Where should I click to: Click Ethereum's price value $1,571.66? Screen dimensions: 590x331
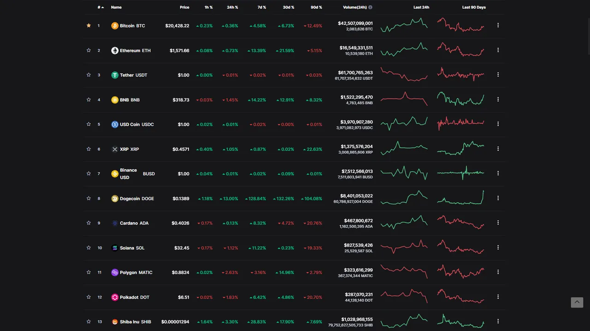point(179,51)
